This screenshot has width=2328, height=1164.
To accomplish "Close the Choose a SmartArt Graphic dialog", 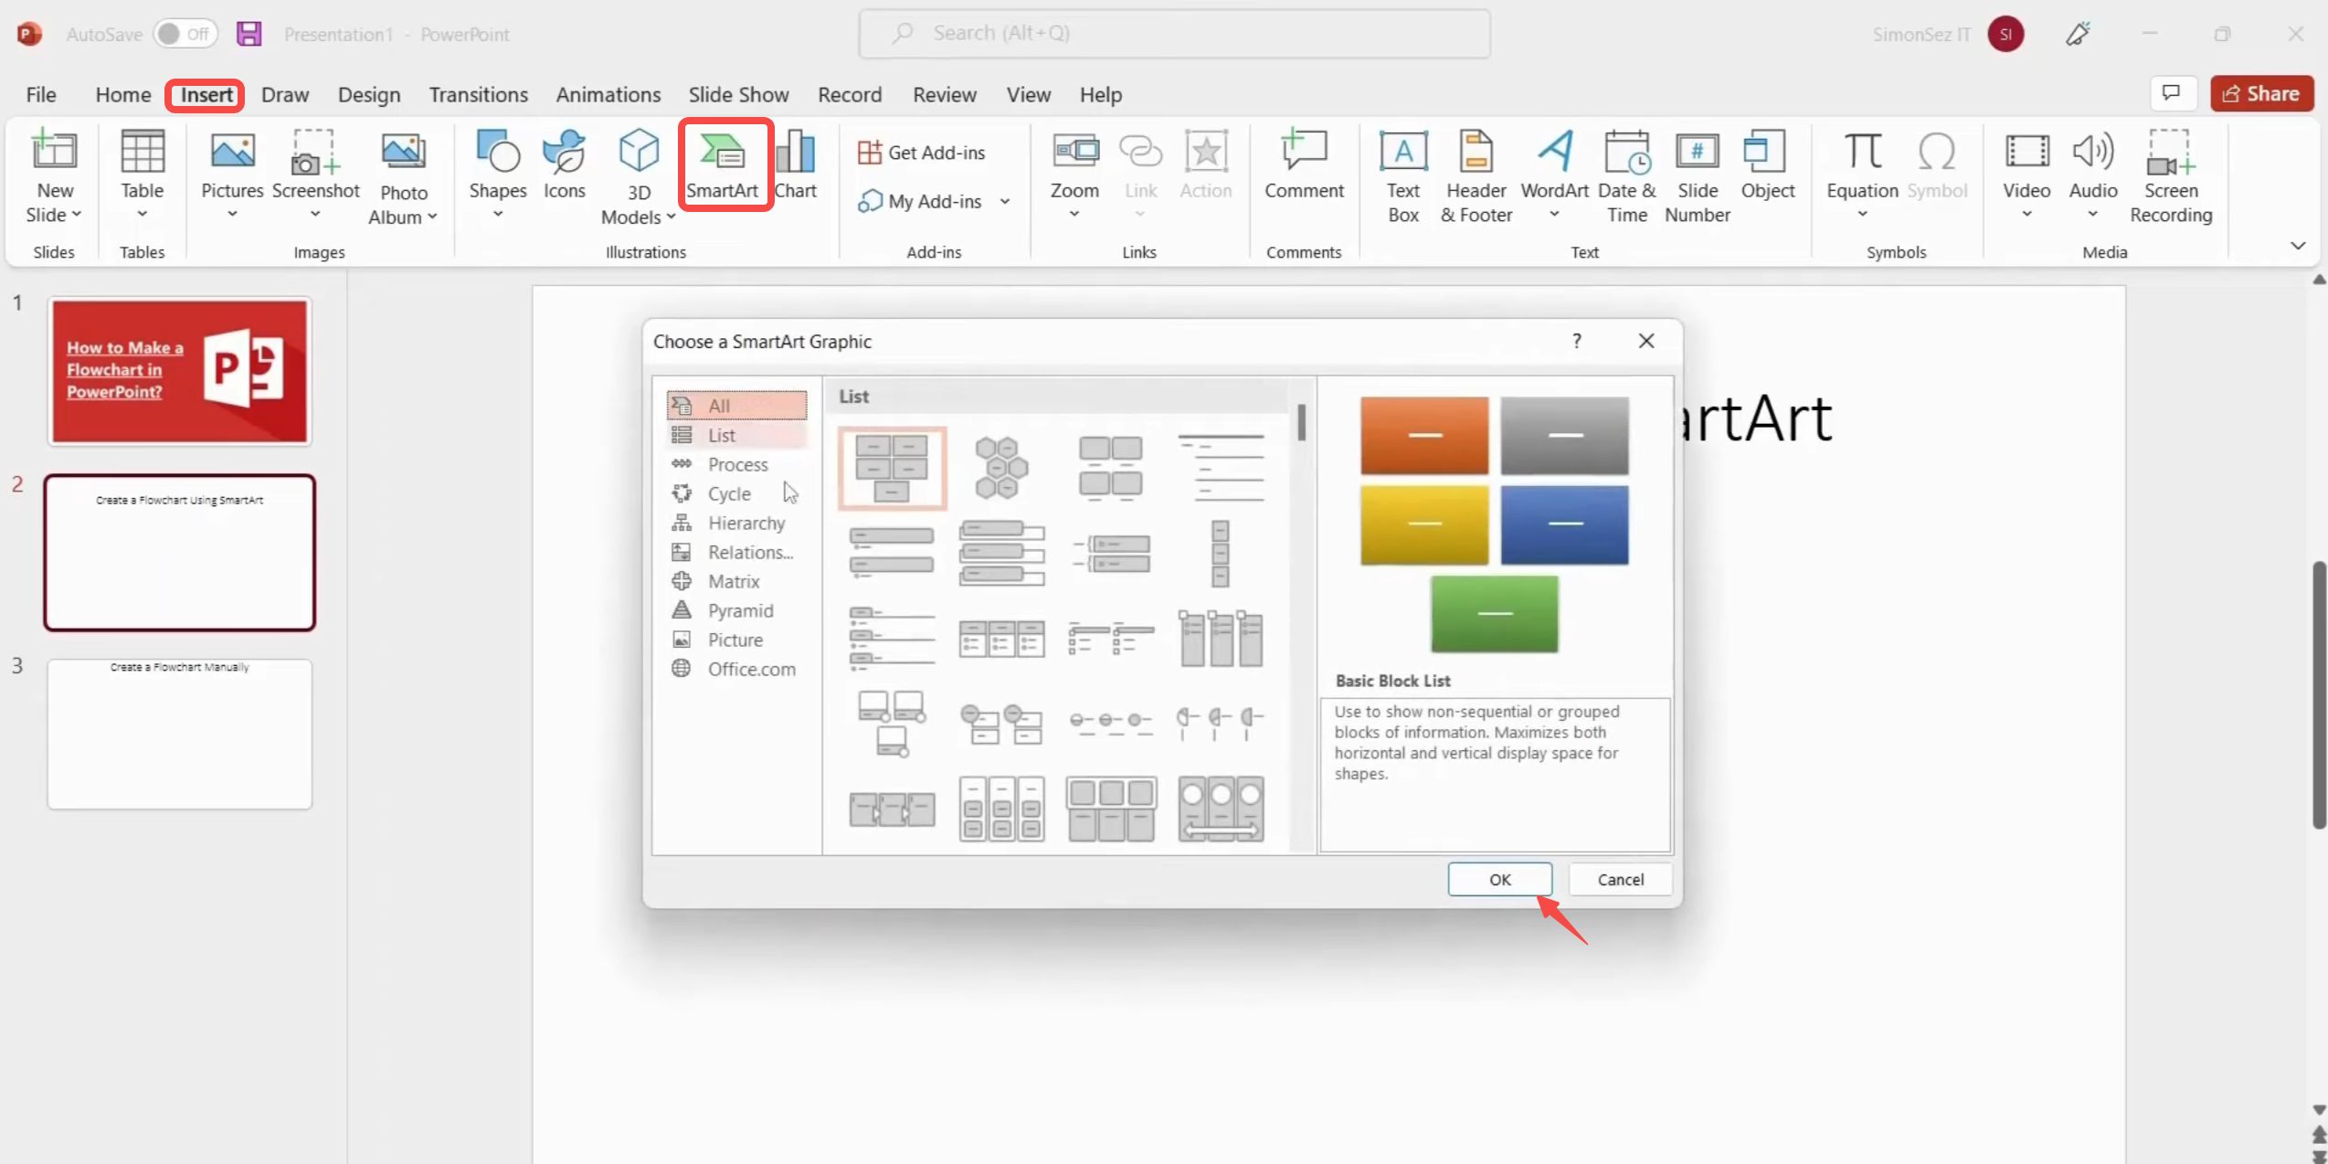I will point(1646,341).
